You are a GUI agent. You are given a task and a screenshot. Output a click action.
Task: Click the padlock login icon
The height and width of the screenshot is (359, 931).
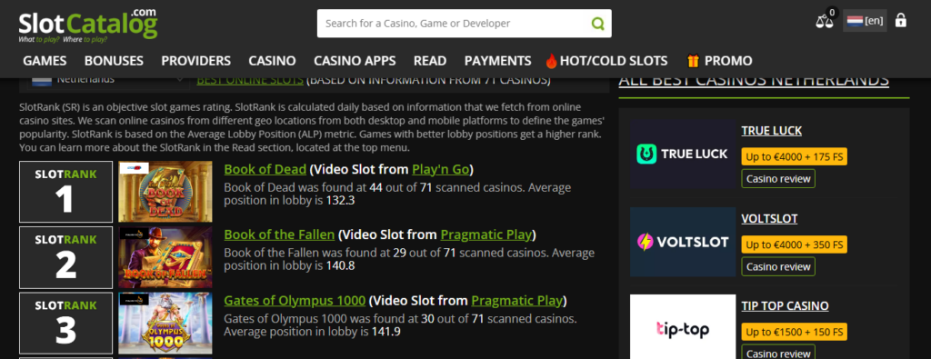tap(901, 20)
